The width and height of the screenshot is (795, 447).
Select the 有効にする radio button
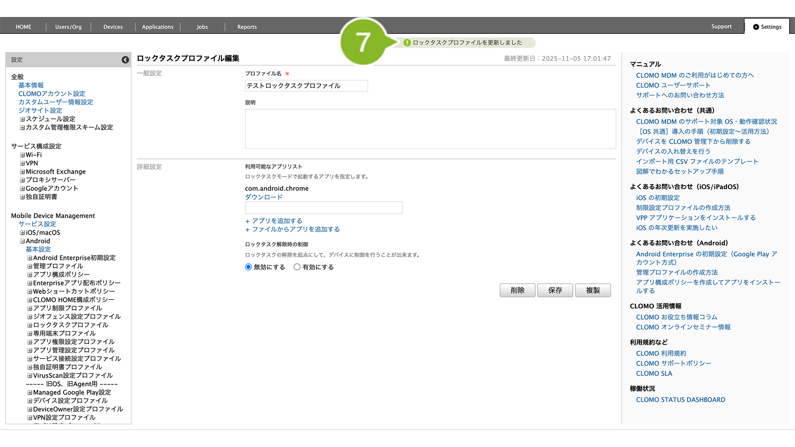coord(297,267)
